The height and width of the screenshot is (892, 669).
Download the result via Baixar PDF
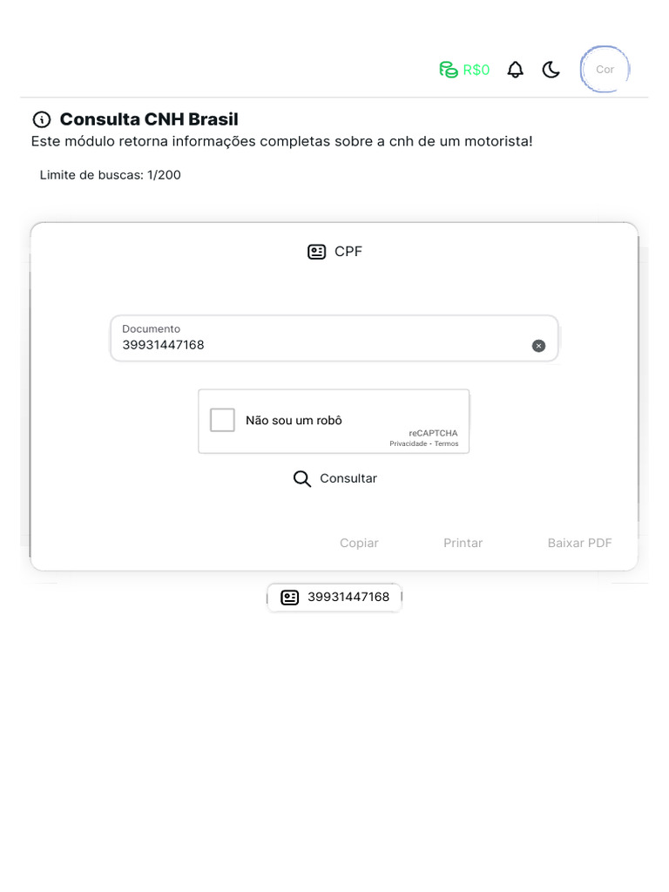pos(579,543)
